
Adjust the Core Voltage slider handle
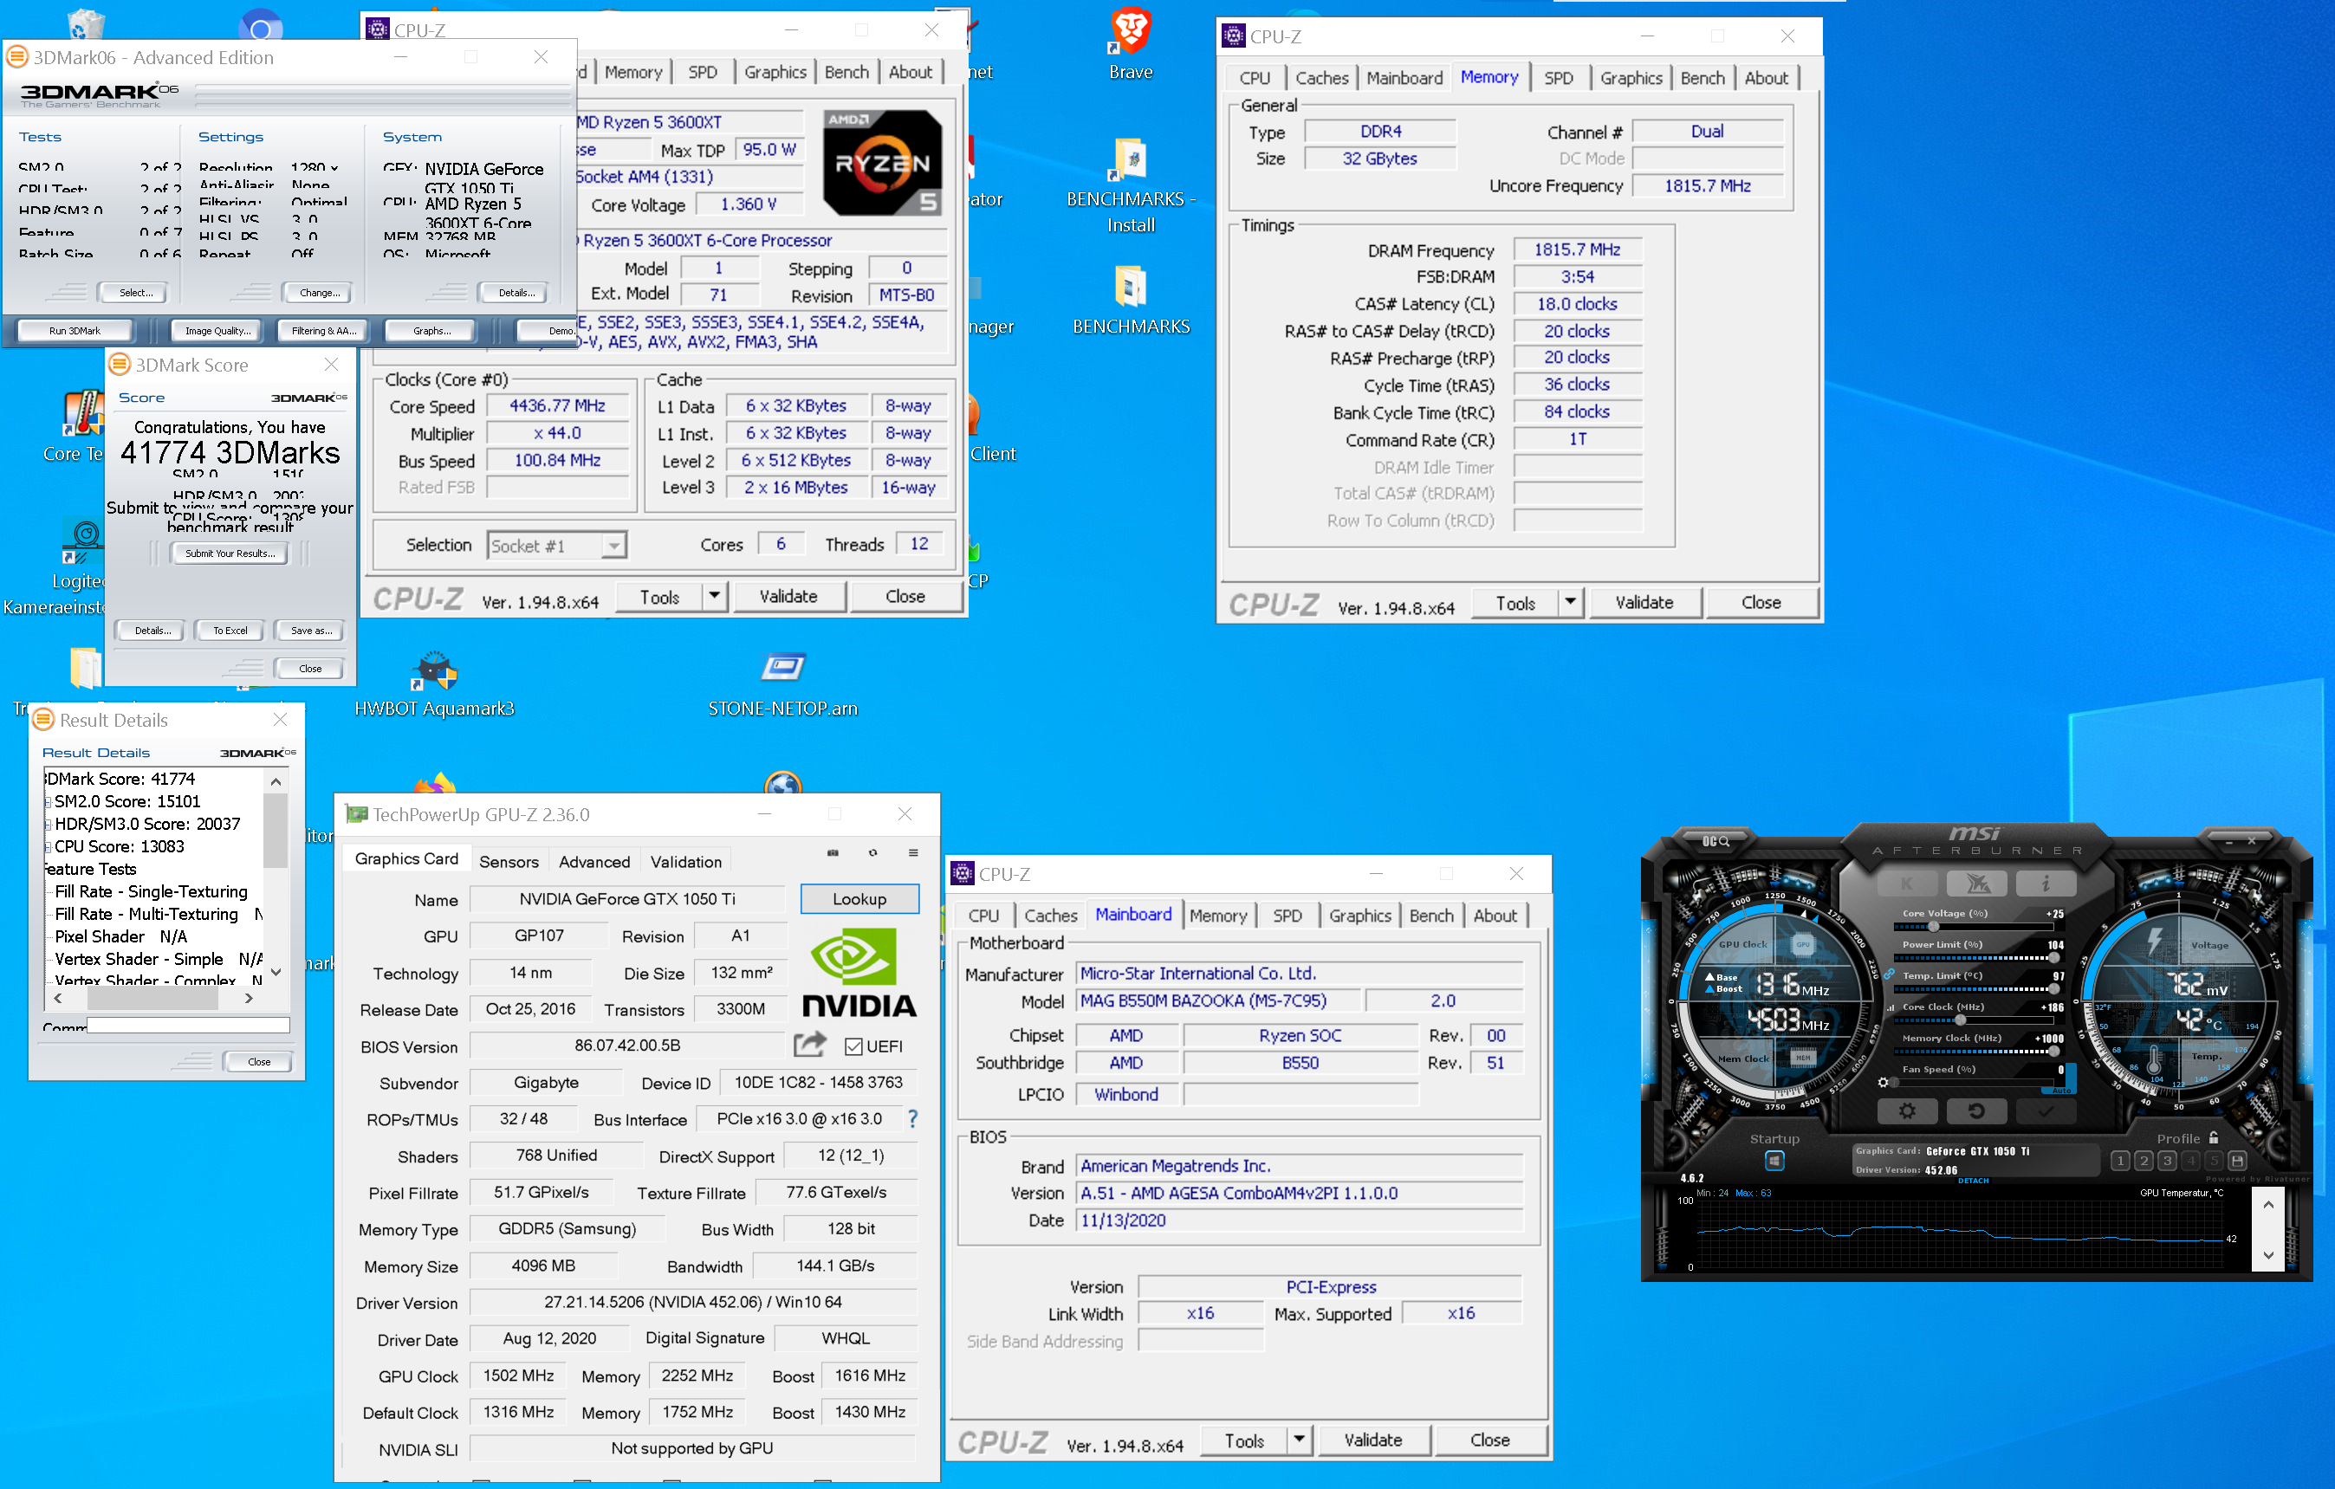click(1933, 926)
